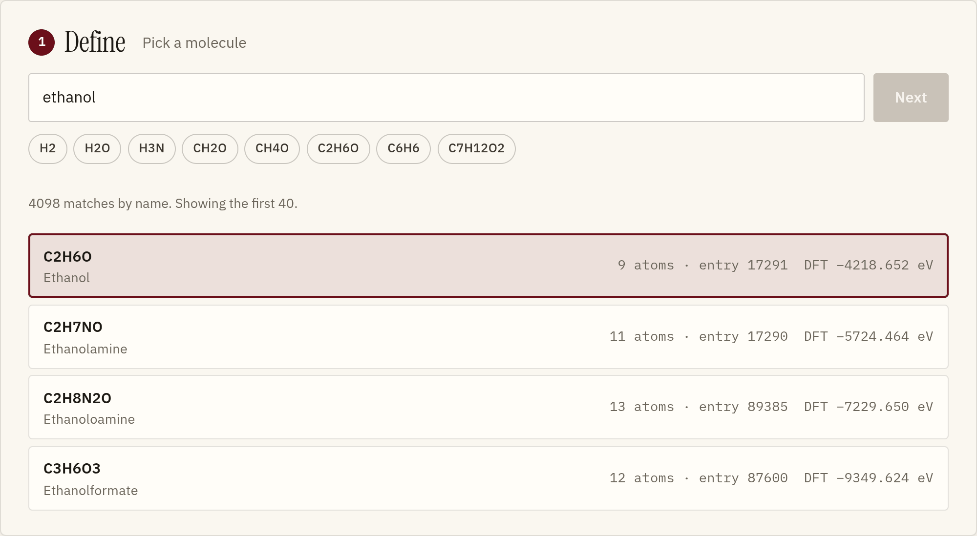Click 'entry 87600' text
977x536 pixels.
coord(743,478)
